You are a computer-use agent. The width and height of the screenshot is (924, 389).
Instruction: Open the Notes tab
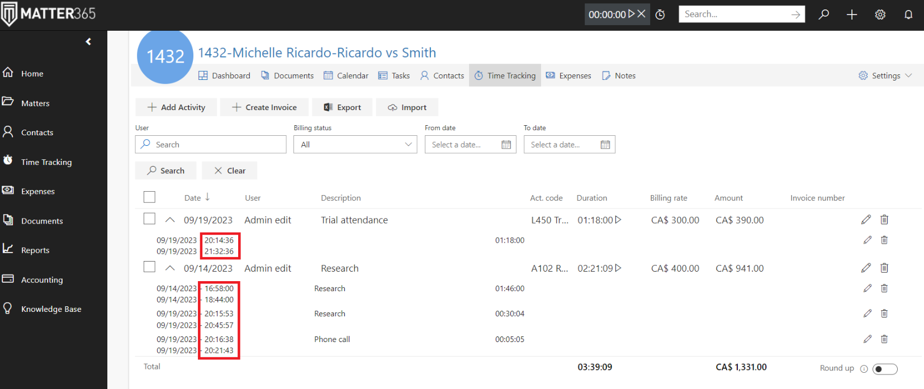[x=619, y=75]
